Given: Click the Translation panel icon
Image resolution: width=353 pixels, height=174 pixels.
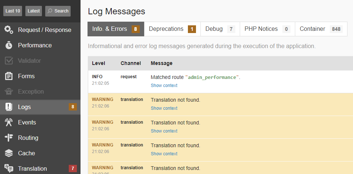Looking at the screenshot, I should pos(9,168).
